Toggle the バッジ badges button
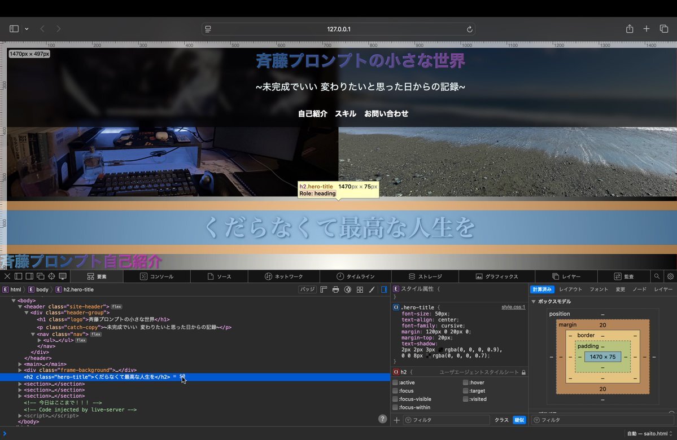 [307, 289]
